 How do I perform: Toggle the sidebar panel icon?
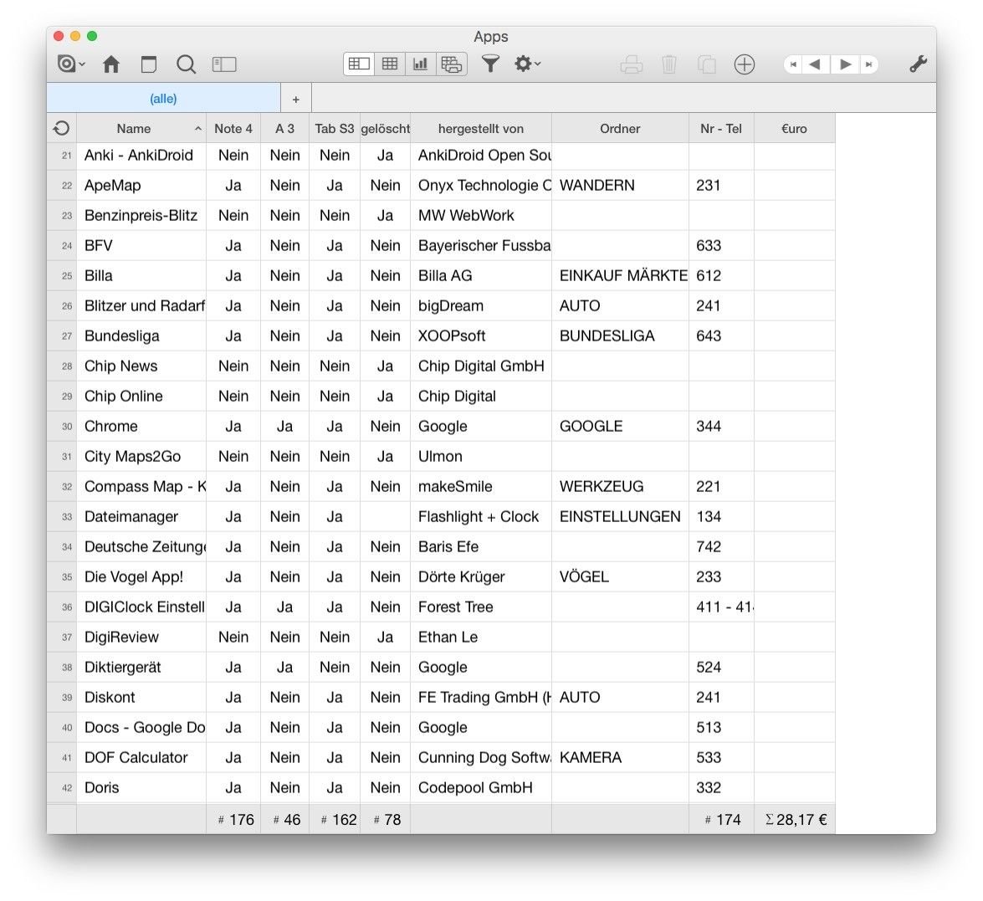tap(224, 64)
